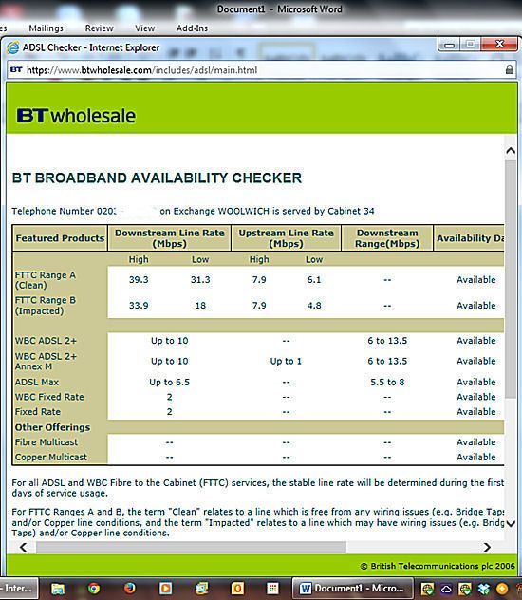Click the padlock security icon in address bar
Screen dimensions: 522x600
click(510, 69)
